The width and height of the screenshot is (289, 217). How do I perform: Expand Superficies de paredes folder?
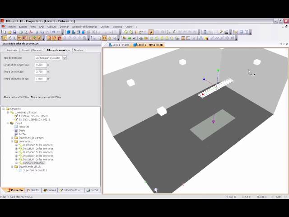pos(12,137)
